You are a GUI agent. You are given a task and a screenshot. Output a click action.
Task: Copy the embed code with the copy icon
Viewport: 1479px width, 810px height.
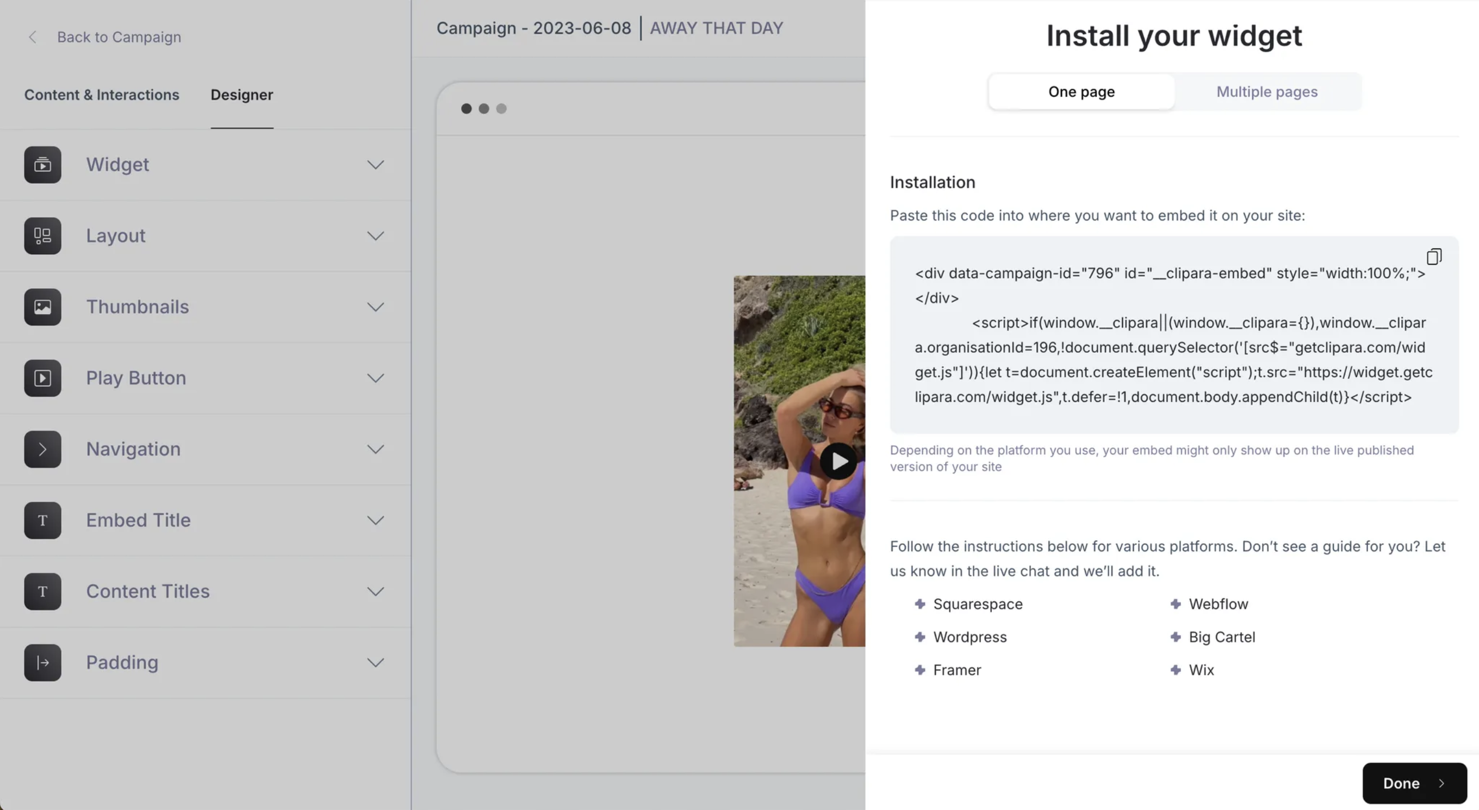[x=1434, y=257]
